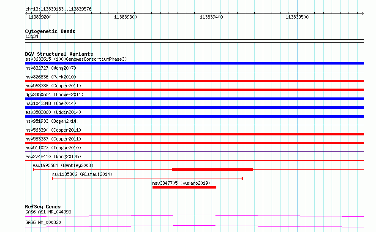Click the right arrow of the ruler
Screen dimensions: 376x232
pyautogui.click(x=362, y=13)
